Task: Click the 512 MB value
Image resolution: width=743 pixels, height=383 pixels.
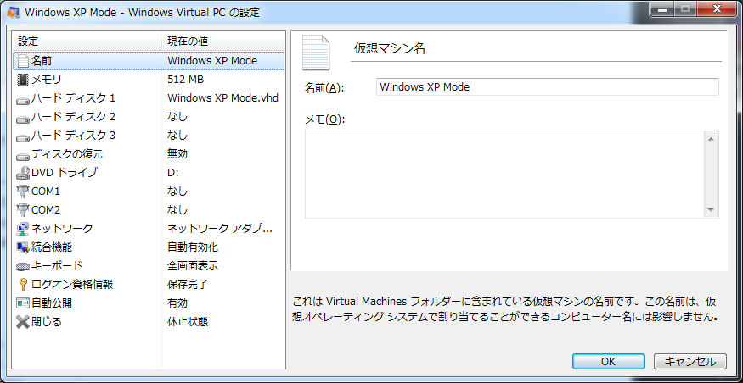Action: 186,80
